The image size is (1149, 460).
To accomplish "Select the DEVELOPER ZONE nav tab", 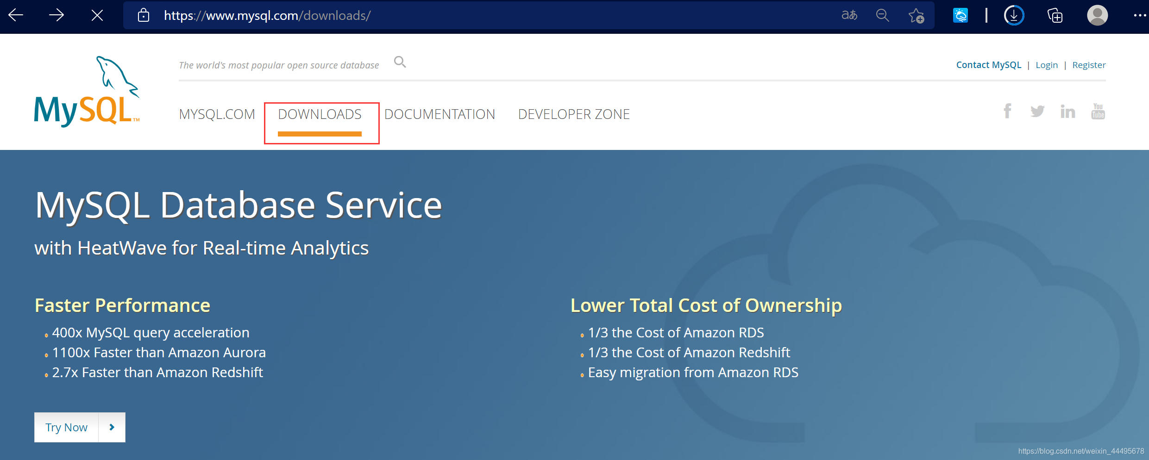I will click(574, 114).
